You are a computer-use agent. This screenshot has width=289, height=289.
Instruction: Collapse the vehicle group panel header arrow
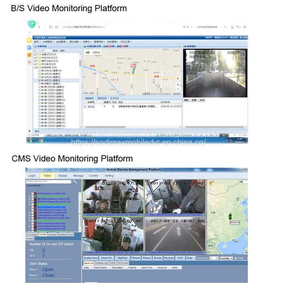coord(79,46)
